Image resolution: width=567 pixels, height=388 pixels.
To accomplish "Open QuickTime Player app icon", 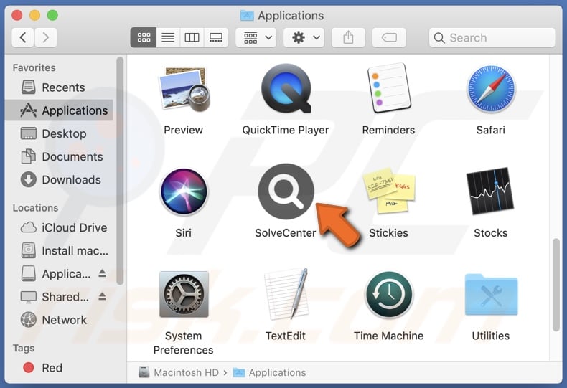I will click(286, 88).
